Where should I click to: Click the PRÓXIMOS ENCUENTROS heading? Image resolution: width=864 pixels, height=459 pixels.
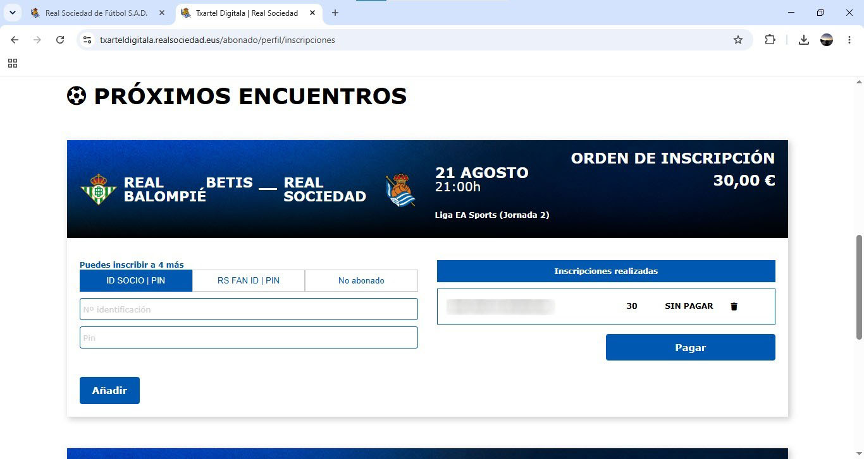pyautogui.click(x=250, y=97)
